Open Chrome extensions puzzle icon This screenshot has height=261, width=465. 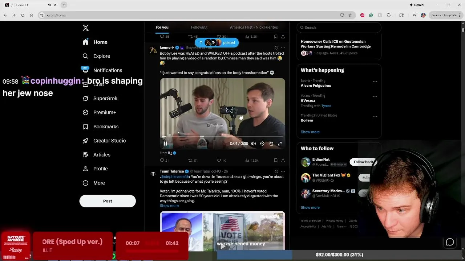tap(388, 15)
